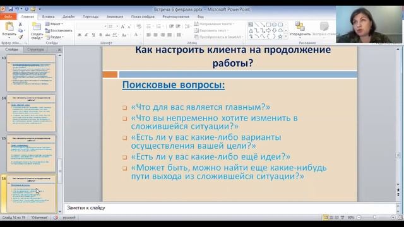Image resolution: width=404 pixels, height=227 pixels.
Task: Align text left in paragraph group
Action: coord(149,35)
